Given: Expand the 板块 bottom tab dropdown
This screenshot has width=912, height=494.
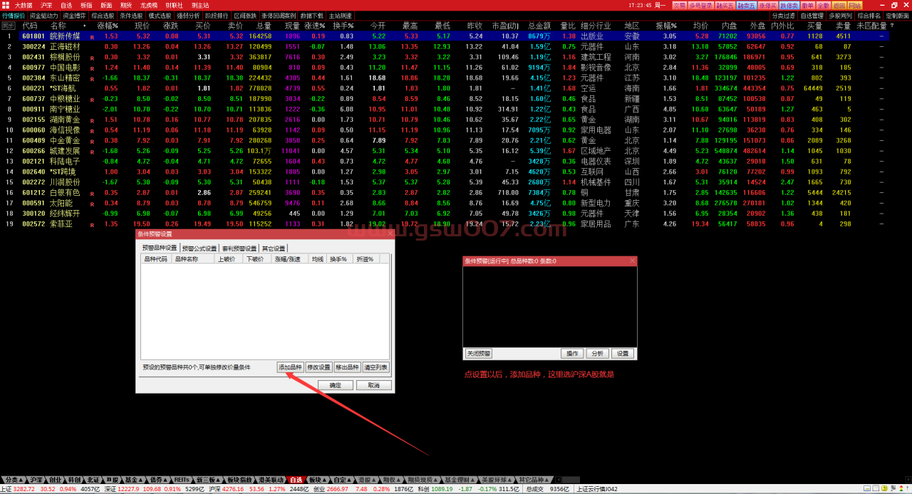Looking at the screenshot, I should 318,480.
